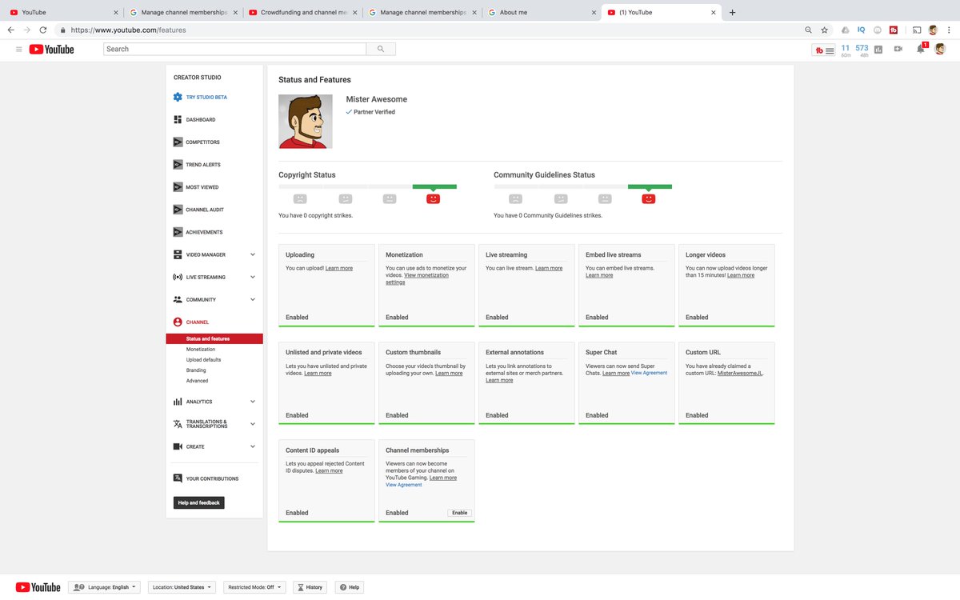Viewport: 960px width, 600px height.
Task: Open Try Studio Beta gear item
Action: tap(200, 98)
